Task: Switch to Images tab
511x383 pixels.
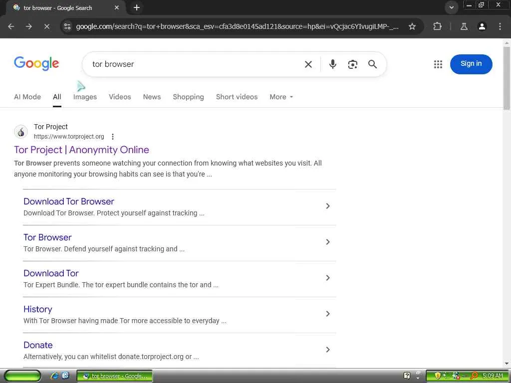Action: coord(85,97)
